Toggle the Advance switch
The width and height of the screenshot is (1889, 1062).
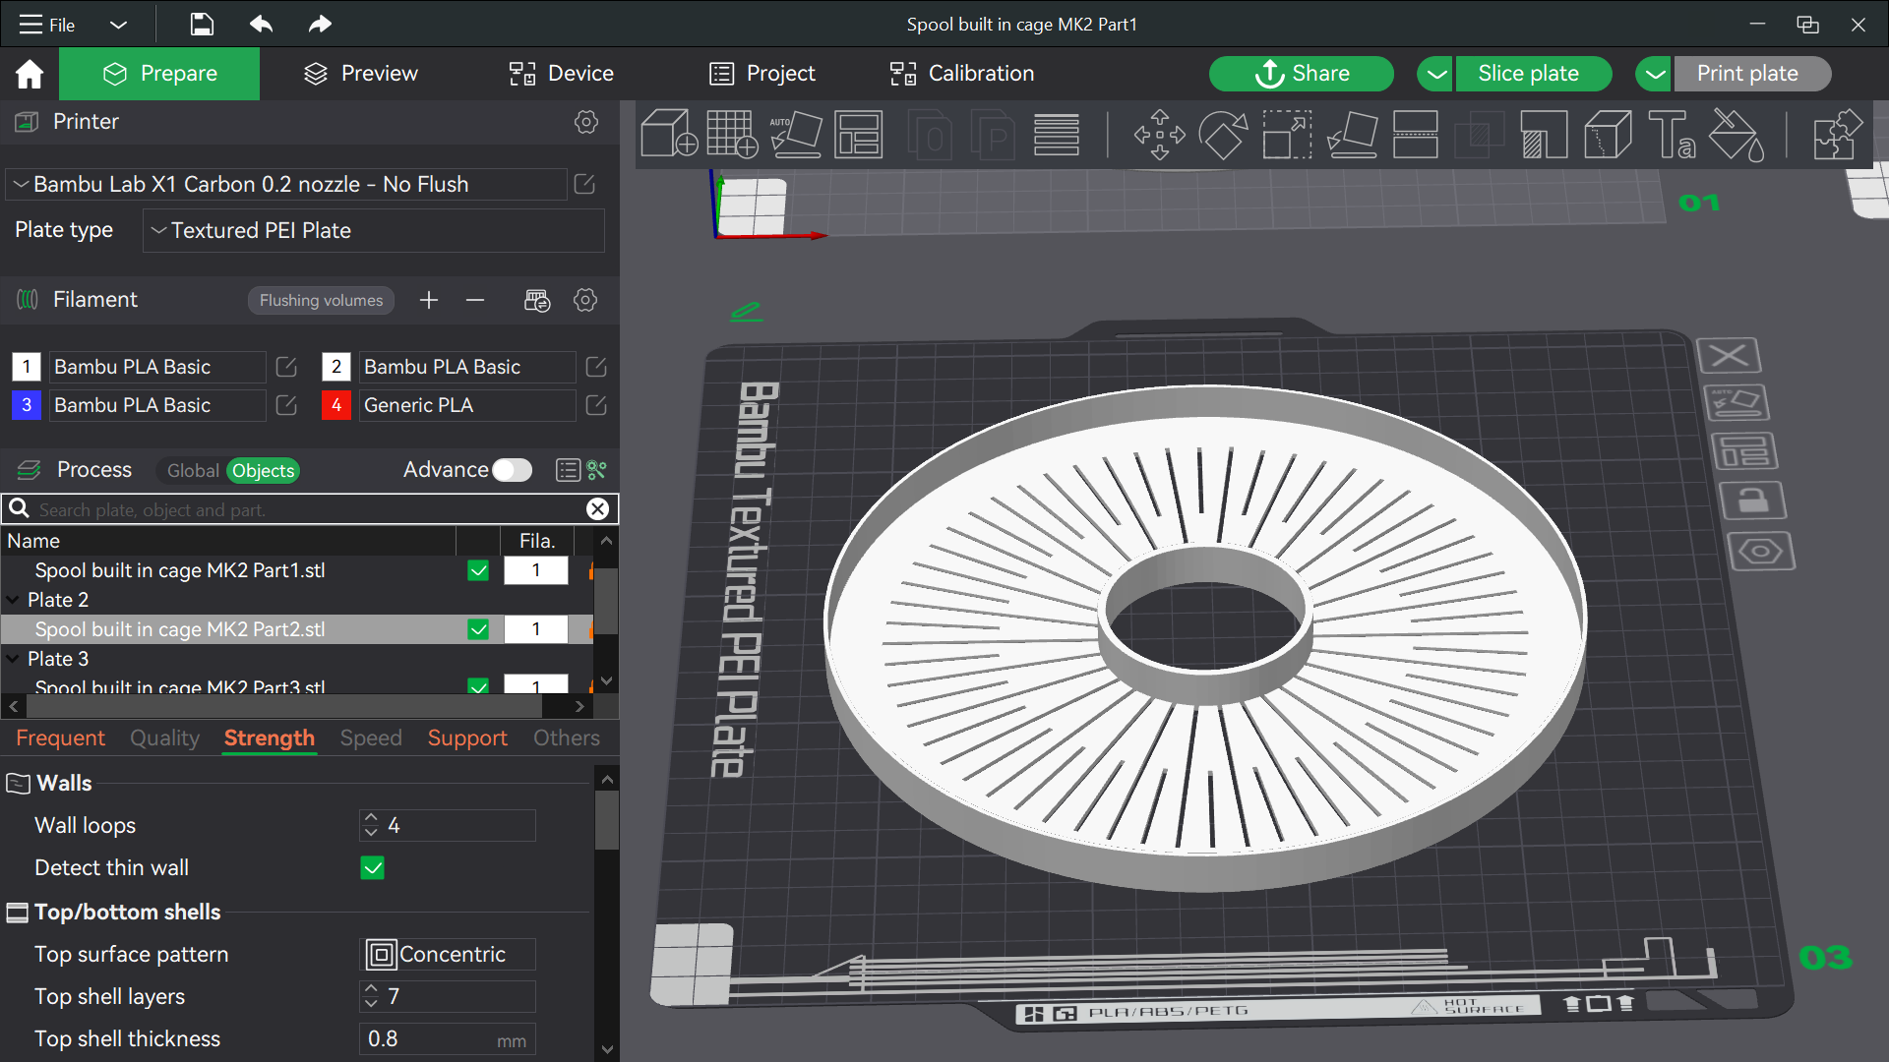[x=512, y=470]
